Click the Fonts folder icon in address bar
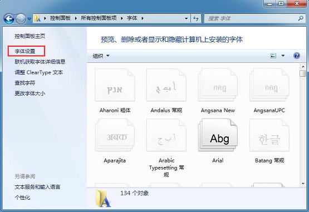 pyautogui.click(x=37, y=18)
